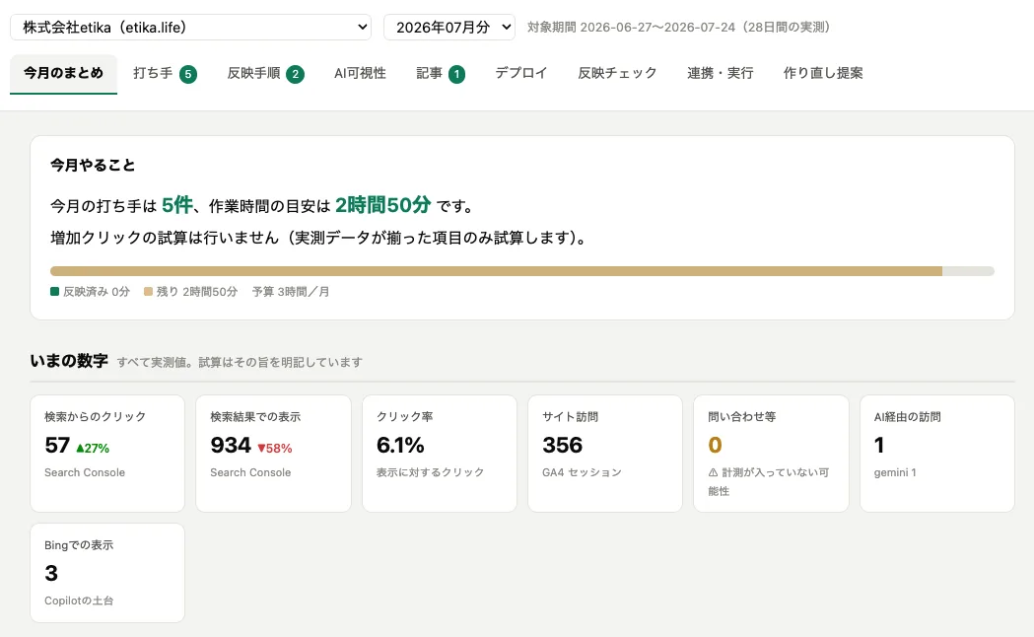This screenshot has width=1034, height=637.
Task: Click the green 2 badge on 反映手順
Action: (296, 74)
